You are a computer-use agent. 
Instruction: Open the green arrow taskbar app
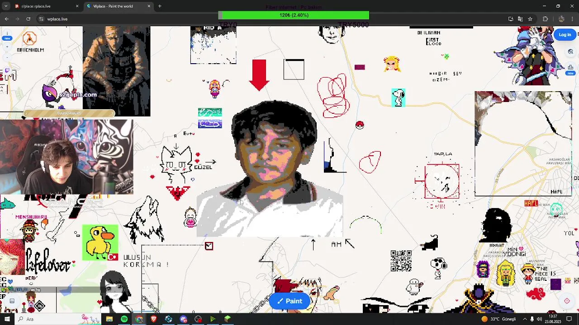[213, 319]
